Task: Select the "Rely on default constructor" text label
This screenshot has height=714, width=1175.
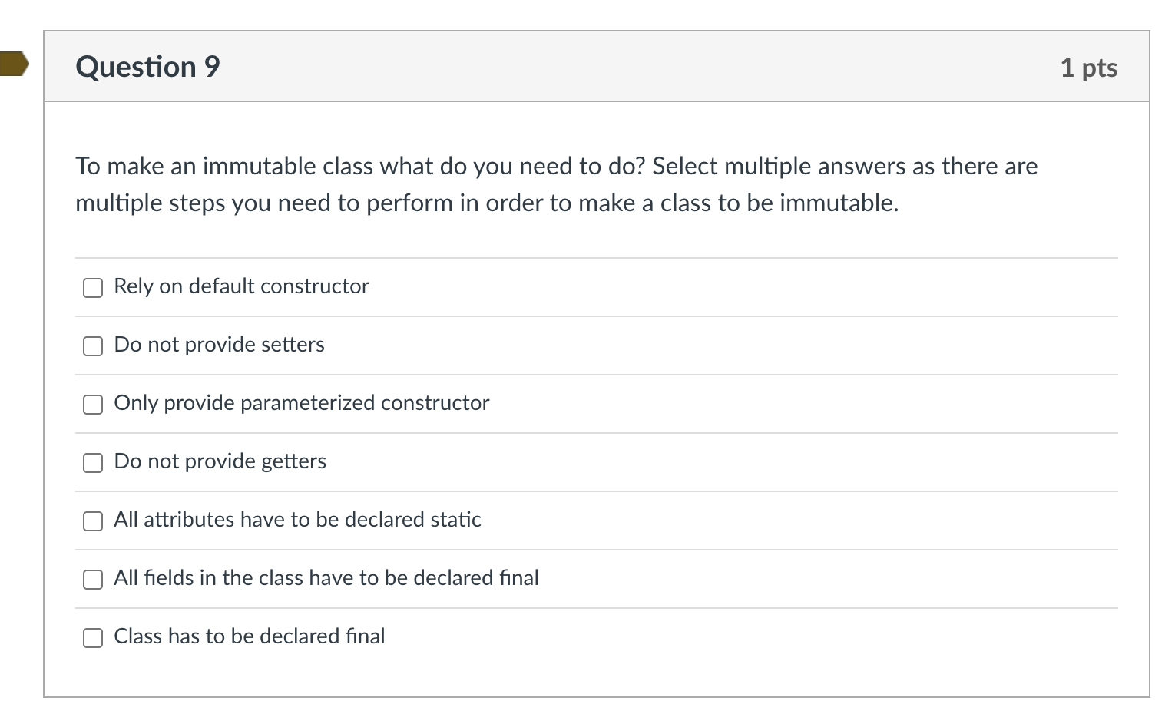Action: pyautogui.click(x=241, y=286)
